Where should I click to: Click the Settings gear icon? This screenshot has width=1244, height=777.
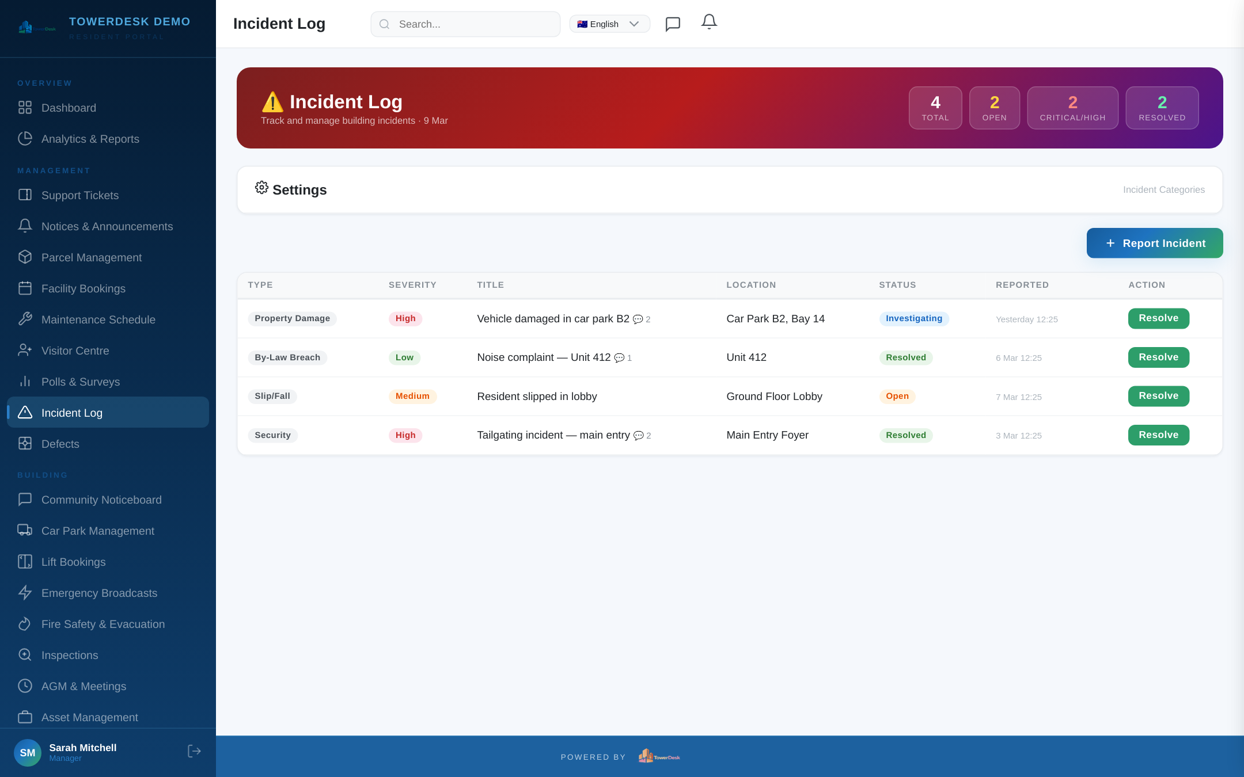click(261, 188)
